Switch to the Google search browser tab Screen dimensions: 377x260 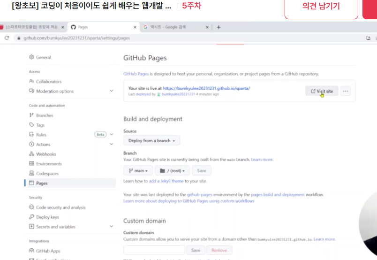175,27
